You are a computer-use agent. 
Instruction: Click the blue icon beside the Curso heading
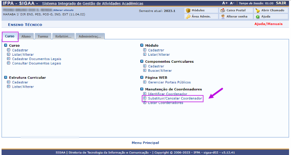[6, 45]
